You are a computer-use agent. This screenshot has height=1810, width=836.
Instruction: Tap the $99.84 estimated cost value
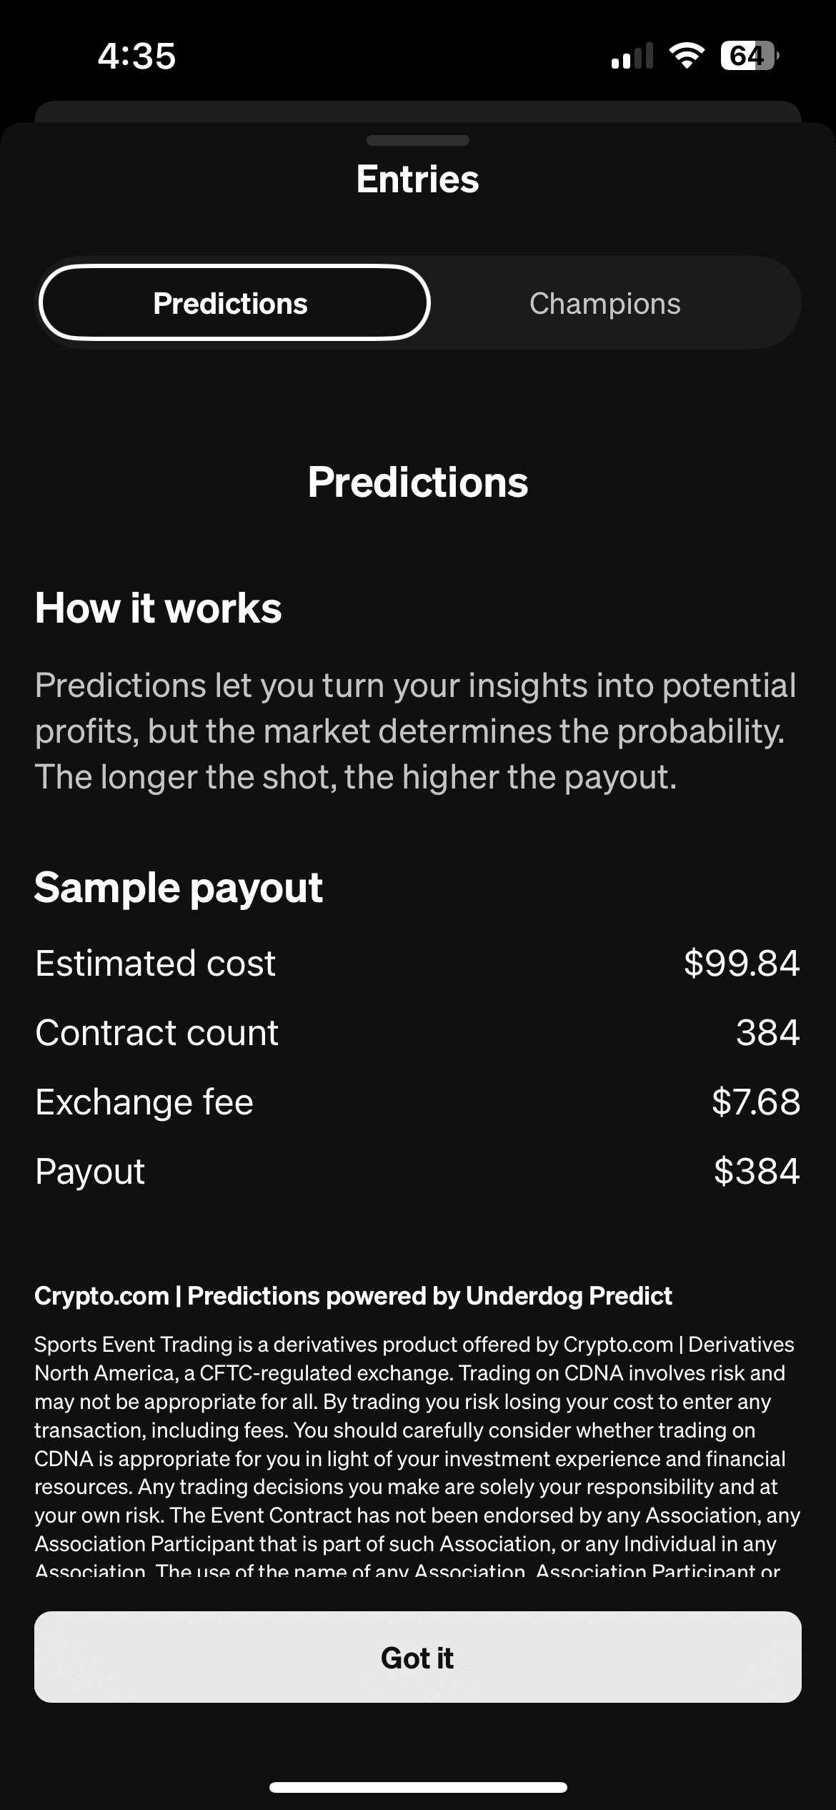[x=741, y=963]
